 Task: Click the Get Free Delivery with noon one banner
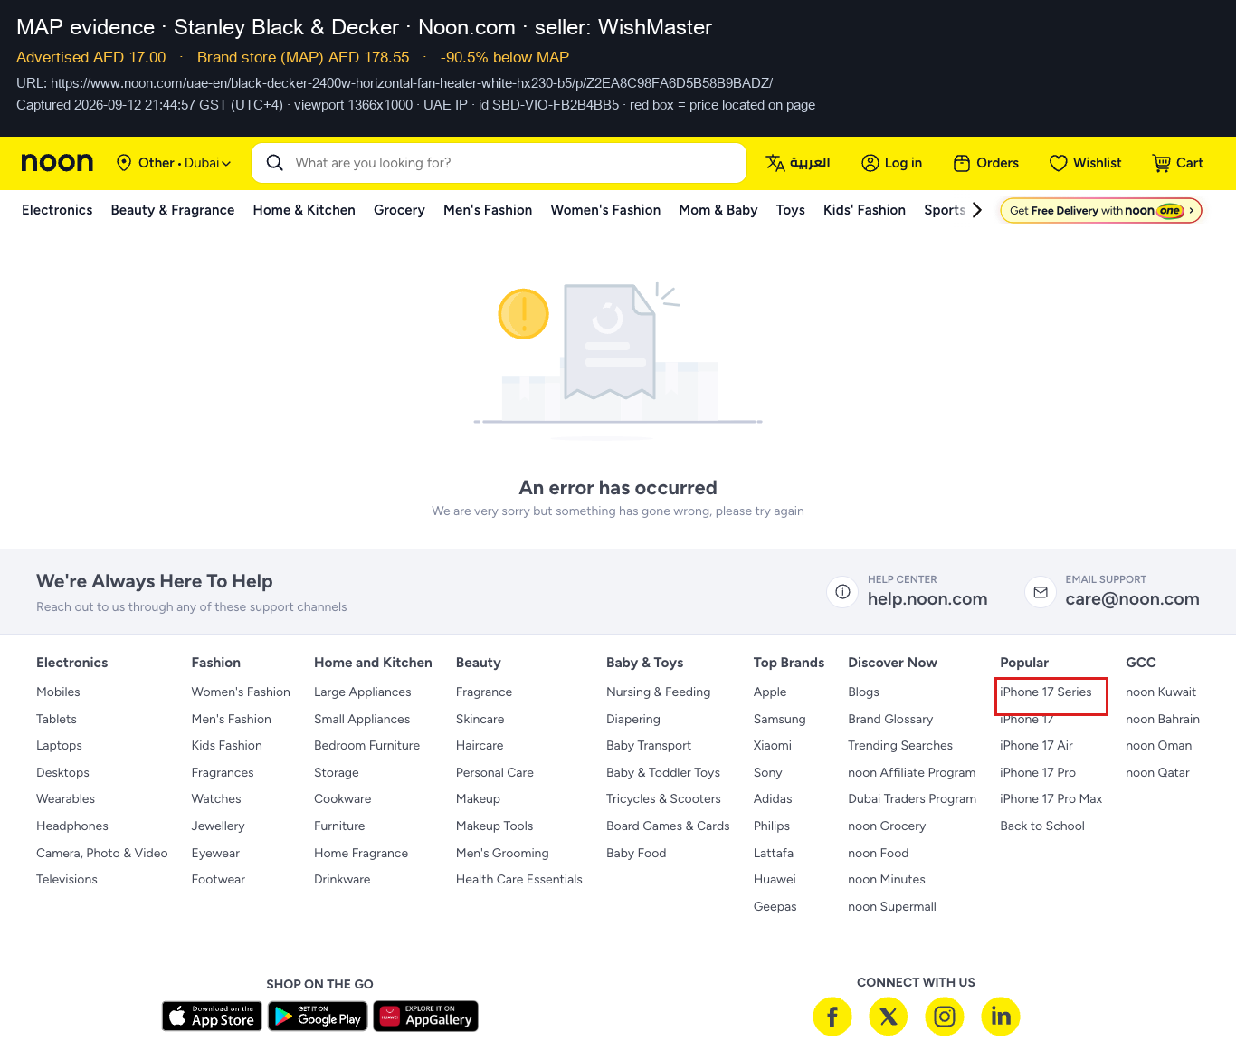point(1101,210)
